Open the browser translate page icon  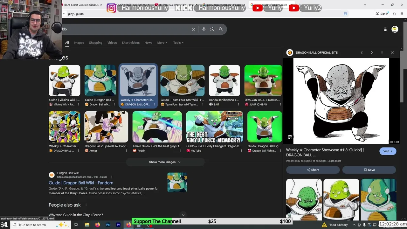tap(345, 14)
